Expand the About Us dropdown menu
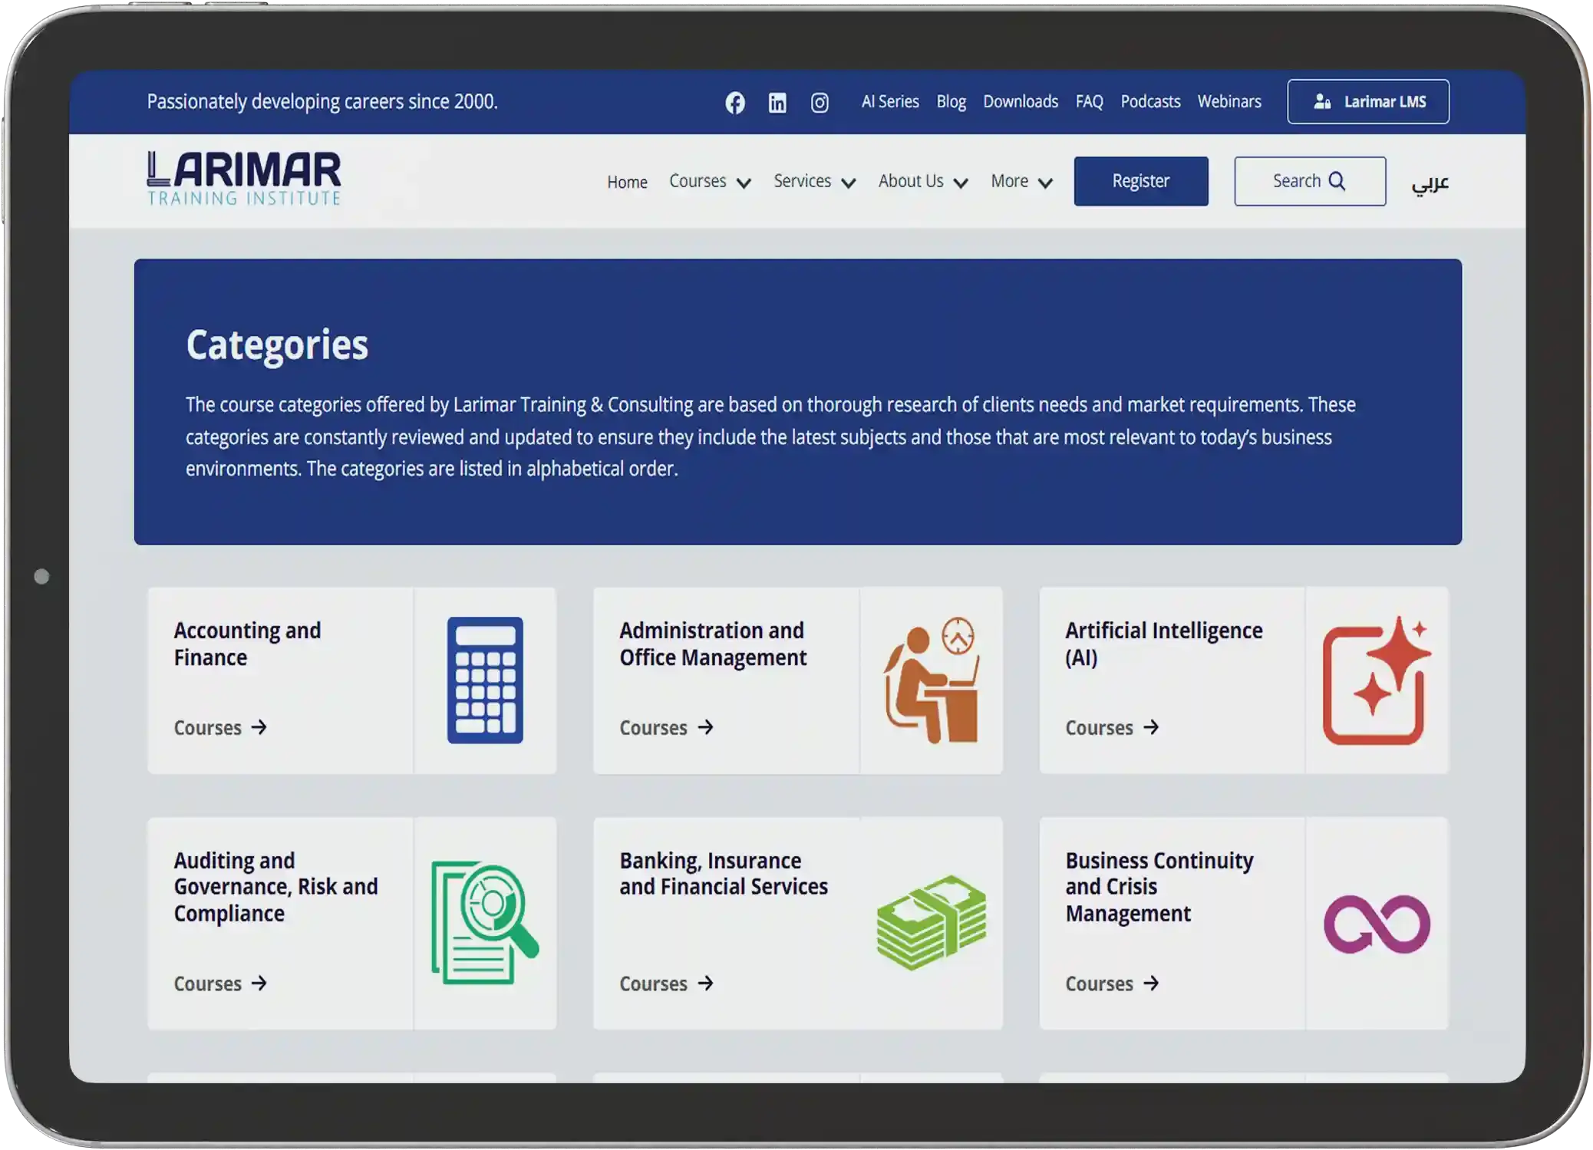Screen dimensions: 1593x1150 tap(923, 181)
